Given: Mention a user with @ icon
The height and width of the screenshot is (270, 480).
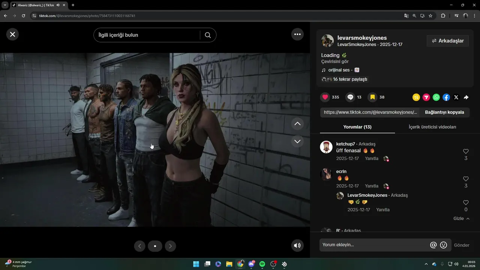Looking at the screenshot, I should (x=433, y=245).
